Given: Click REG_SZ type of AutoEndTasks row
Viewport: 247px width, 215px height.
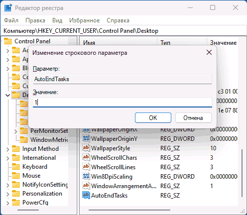Looking at the screenshot, I should click(x=170, y=196).
